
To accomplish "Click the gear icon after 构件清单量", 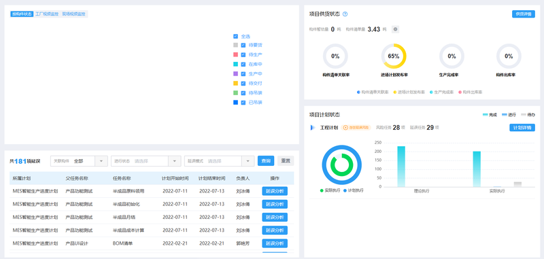I will 395,29.
